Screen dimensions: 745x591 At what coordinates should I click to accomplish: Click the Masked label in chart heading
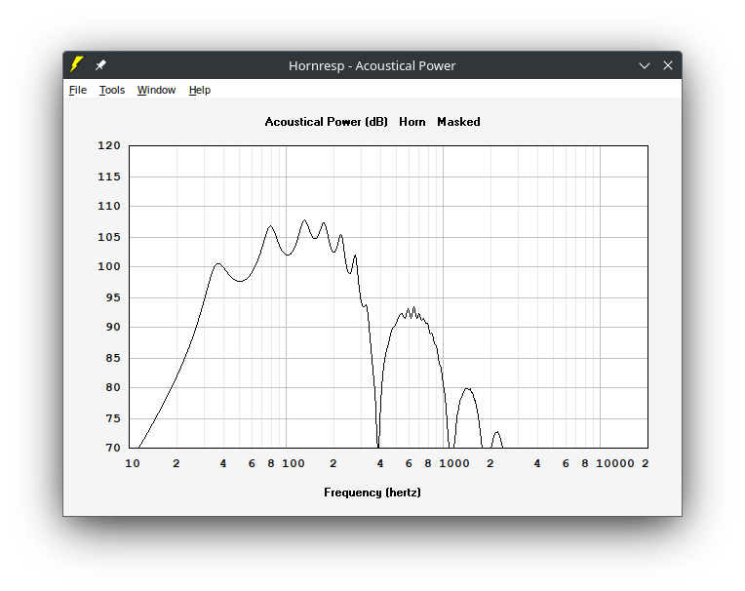pyautogui.click(x=458, y=122)
